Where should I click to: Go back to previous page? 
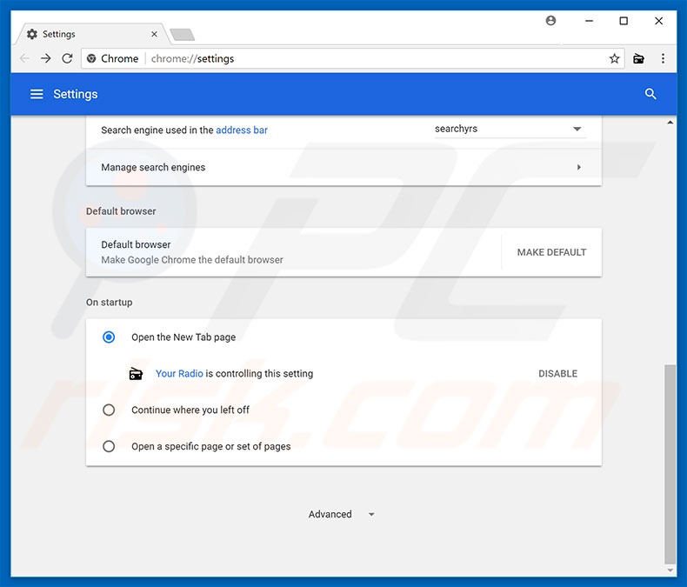(x=24, y=59)
